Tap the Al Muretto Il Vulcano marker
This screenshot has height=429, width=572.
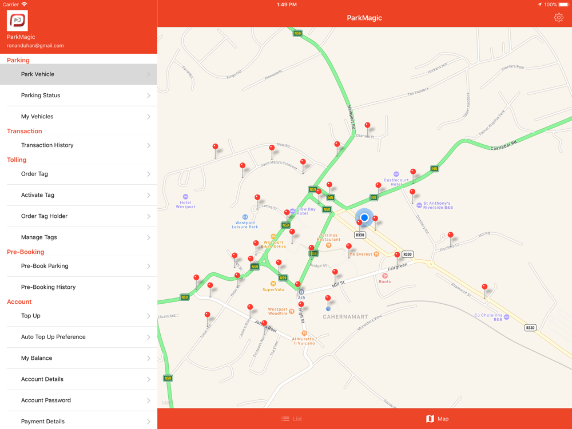click(x=304, y=333)
